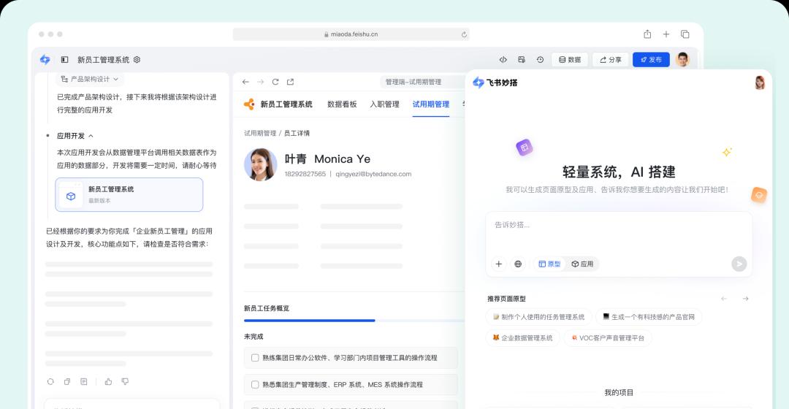
Task: Click phone number 18292827565
Action: 305,174
